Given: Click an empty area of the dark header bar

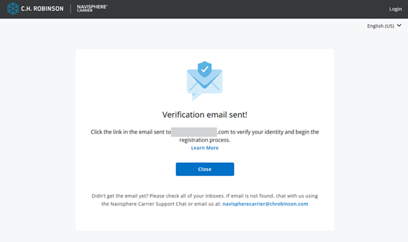Looking at the screenshot, I should tap(234, 9).
